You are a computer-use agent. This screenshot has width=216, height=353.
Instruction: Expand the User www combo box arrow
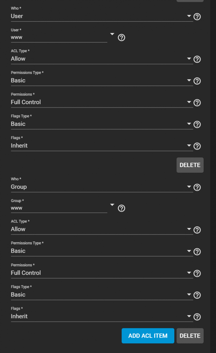pyautogui.click(x=112, y=34)
